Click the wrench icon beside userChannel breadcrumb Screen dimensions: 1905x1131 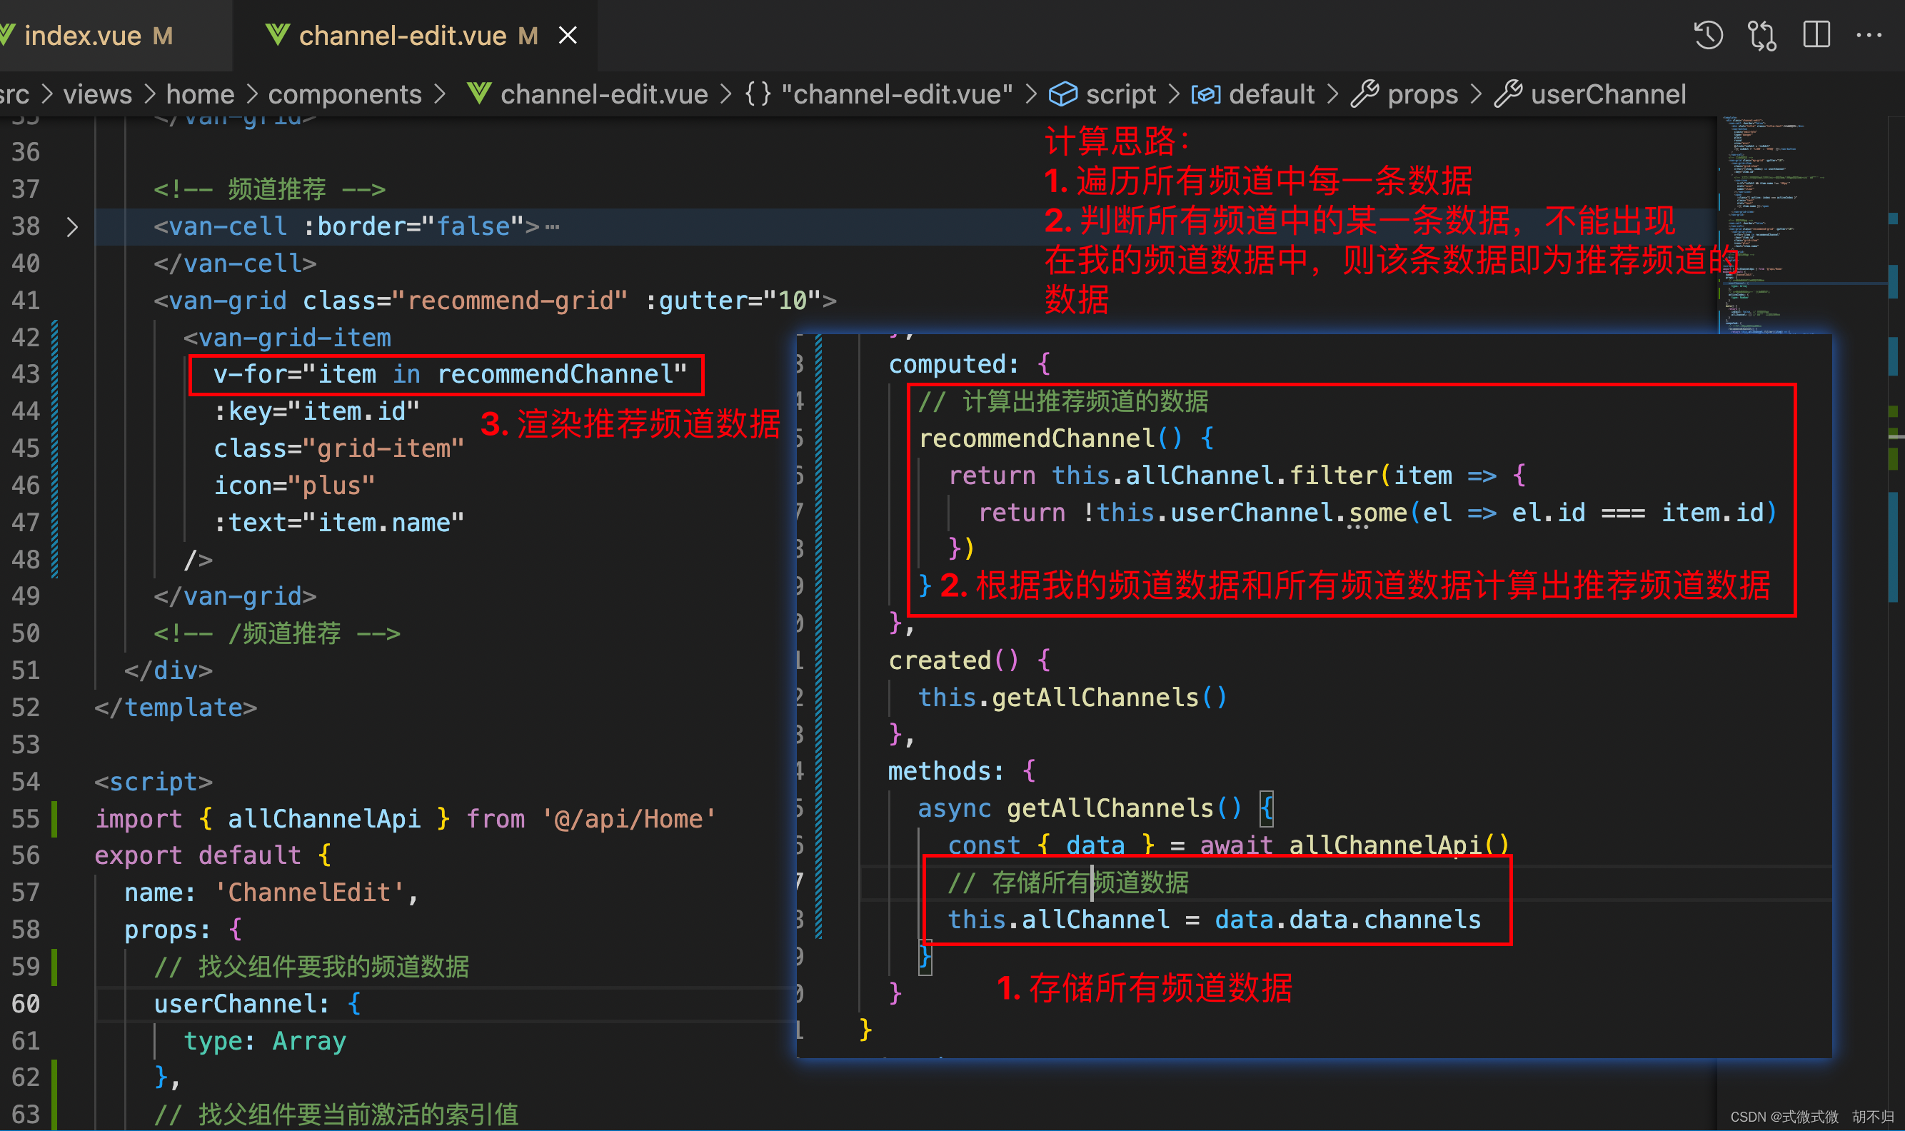1507,94
